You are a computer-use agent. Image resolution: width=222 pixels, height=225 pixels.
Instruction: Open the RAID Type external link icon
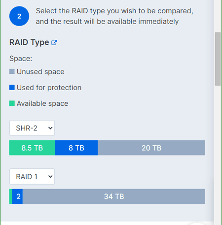[54, 42]
